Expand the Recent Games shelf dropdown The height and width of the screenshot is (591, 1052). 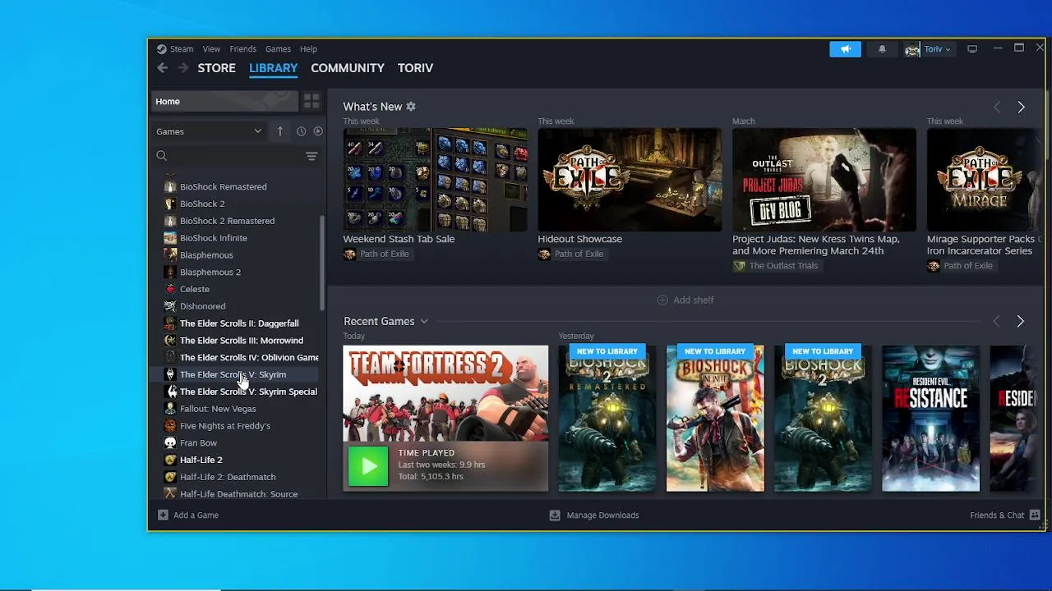424,322
